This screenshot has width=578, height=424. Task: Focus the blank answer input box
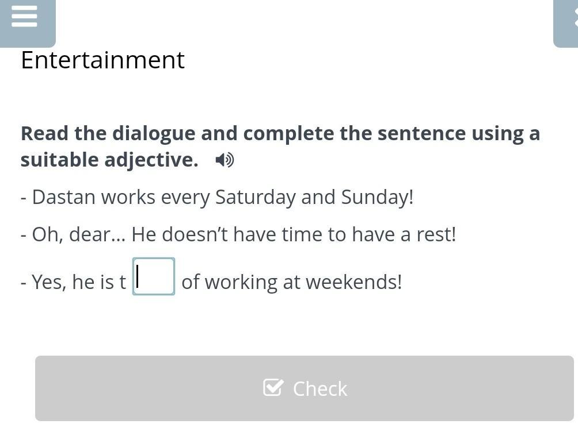click(154, 276)
